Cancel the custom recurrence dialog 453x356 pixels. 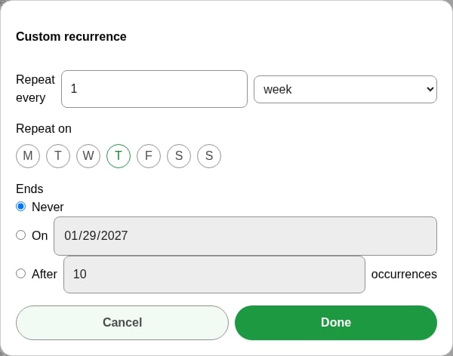click(122, 323)
